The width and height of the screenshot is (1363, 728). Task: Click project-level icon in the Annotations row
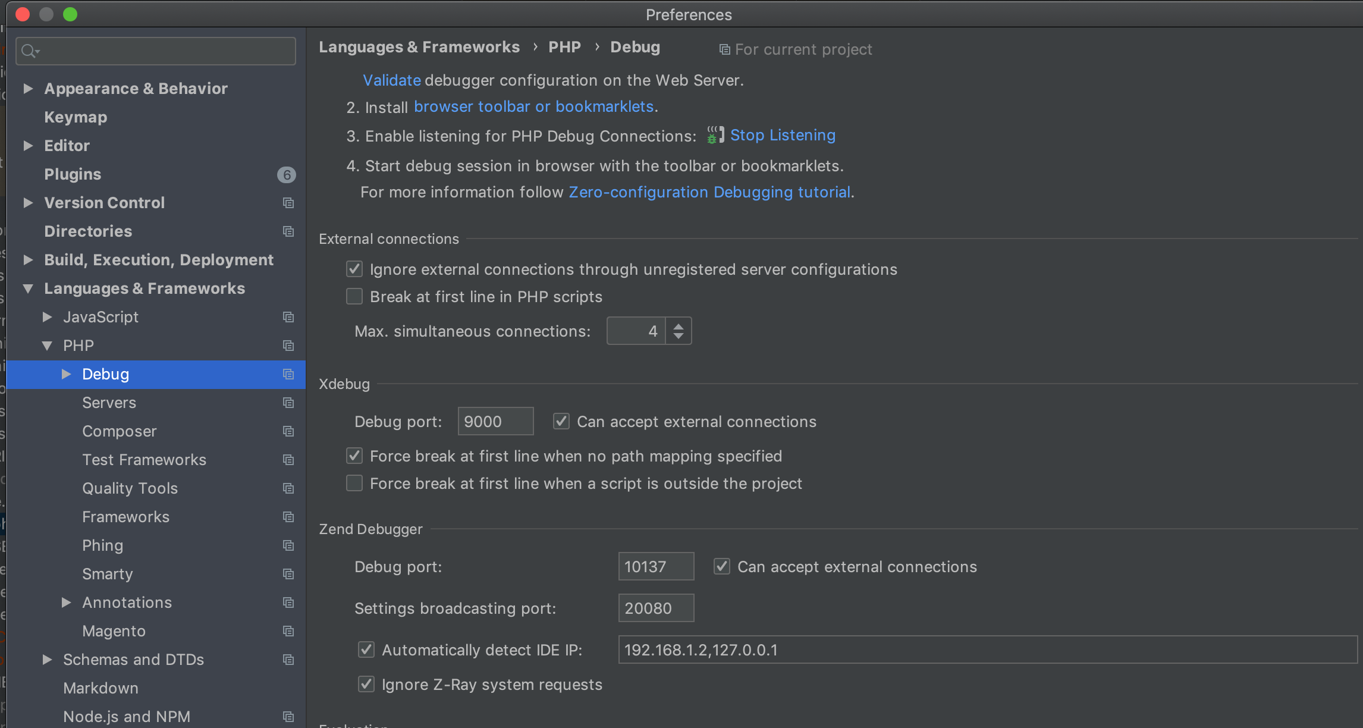[x=288, y=603]
